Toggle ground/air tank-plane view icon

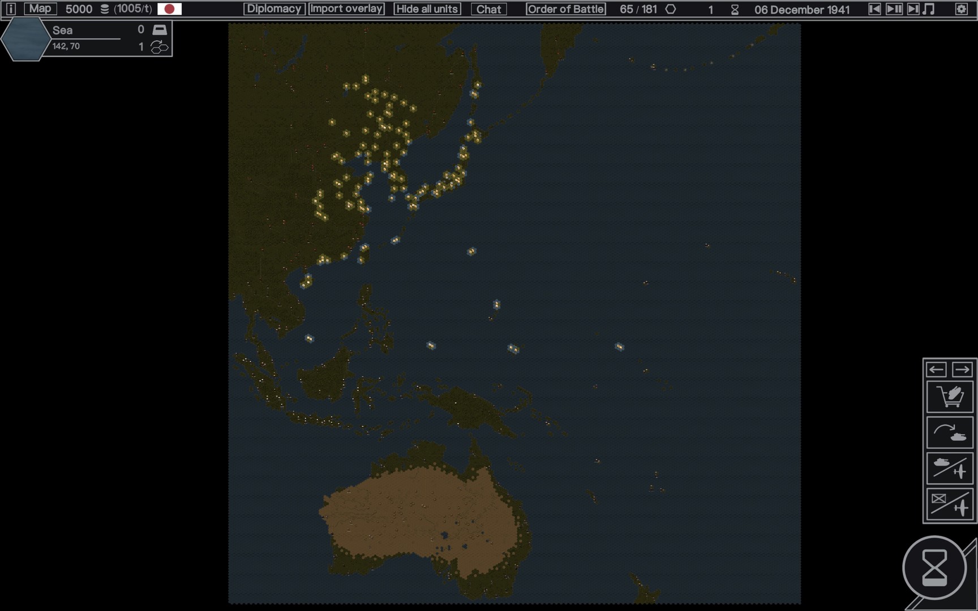coord(950,468)
